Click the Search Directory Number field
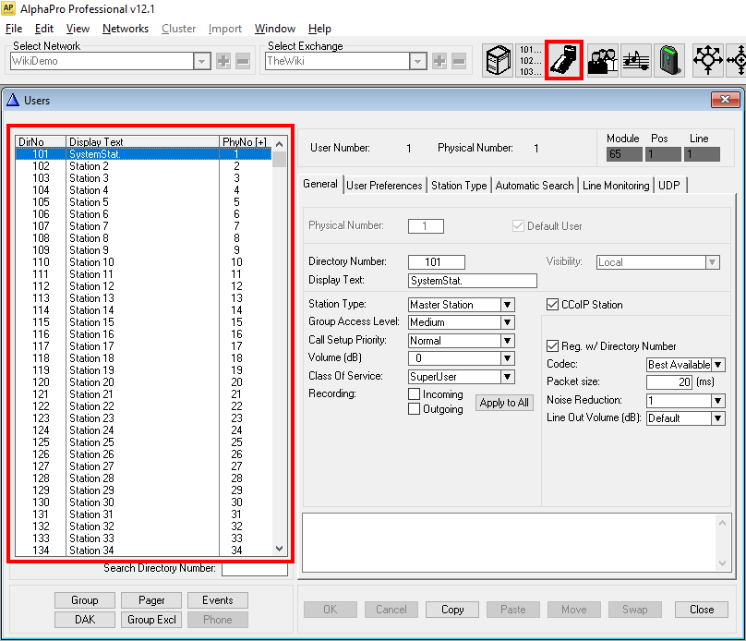Viewport: 746px width, 641px height. pos(254,569)
